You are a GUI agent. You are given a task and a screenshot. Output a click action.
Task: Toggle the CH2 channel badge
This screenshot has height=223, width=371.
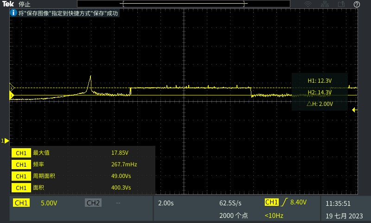coord(93,203)
